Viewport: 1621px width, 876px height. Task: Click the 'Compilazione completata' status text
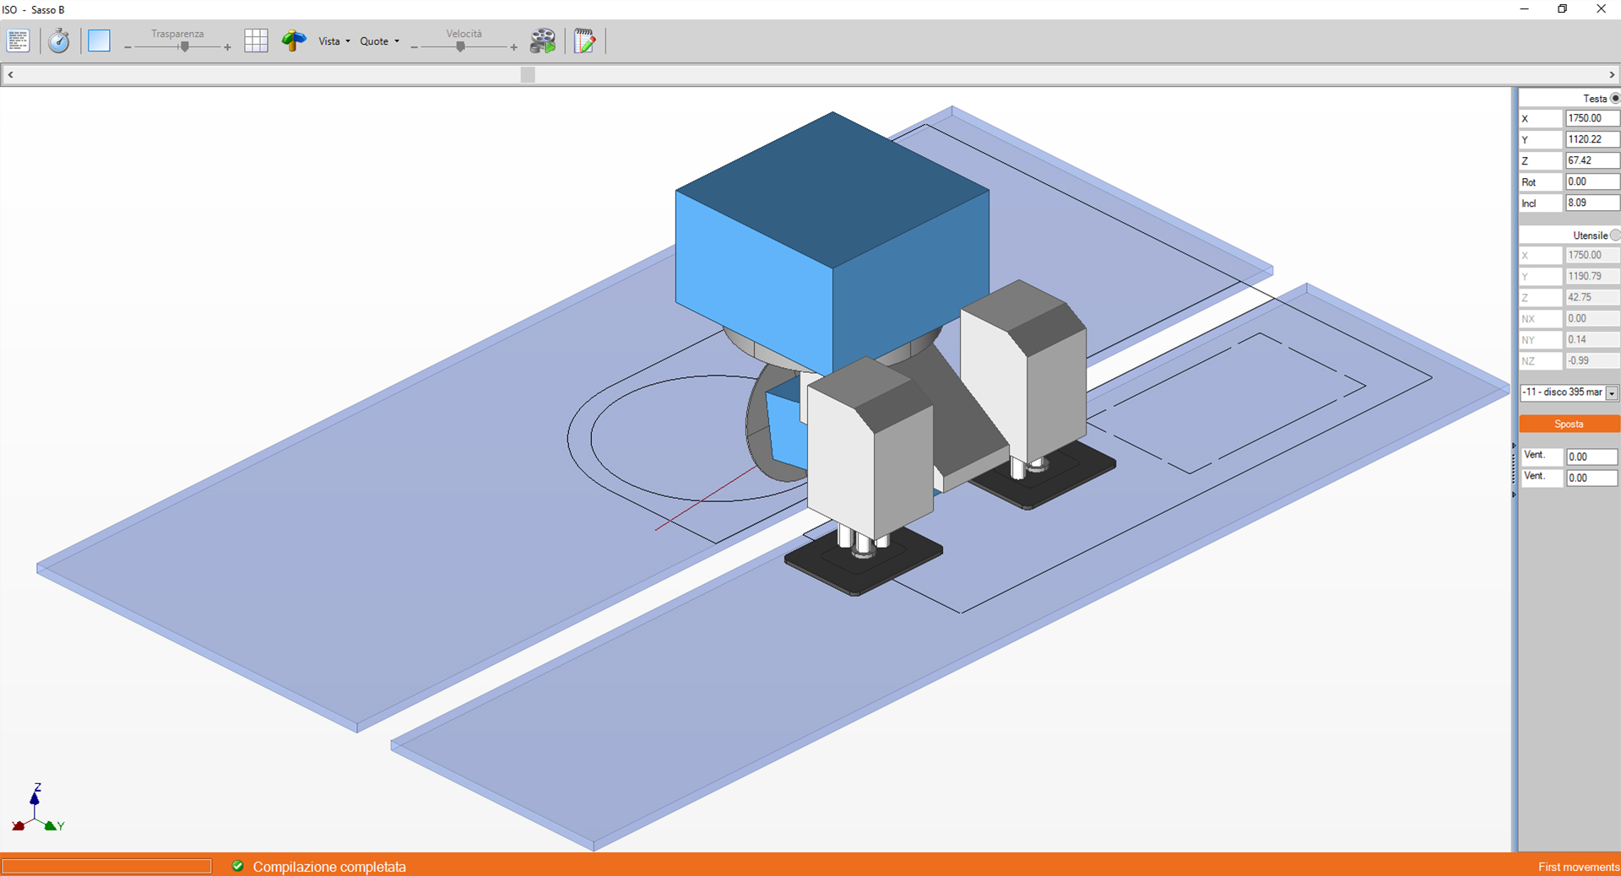pos(329,867)
